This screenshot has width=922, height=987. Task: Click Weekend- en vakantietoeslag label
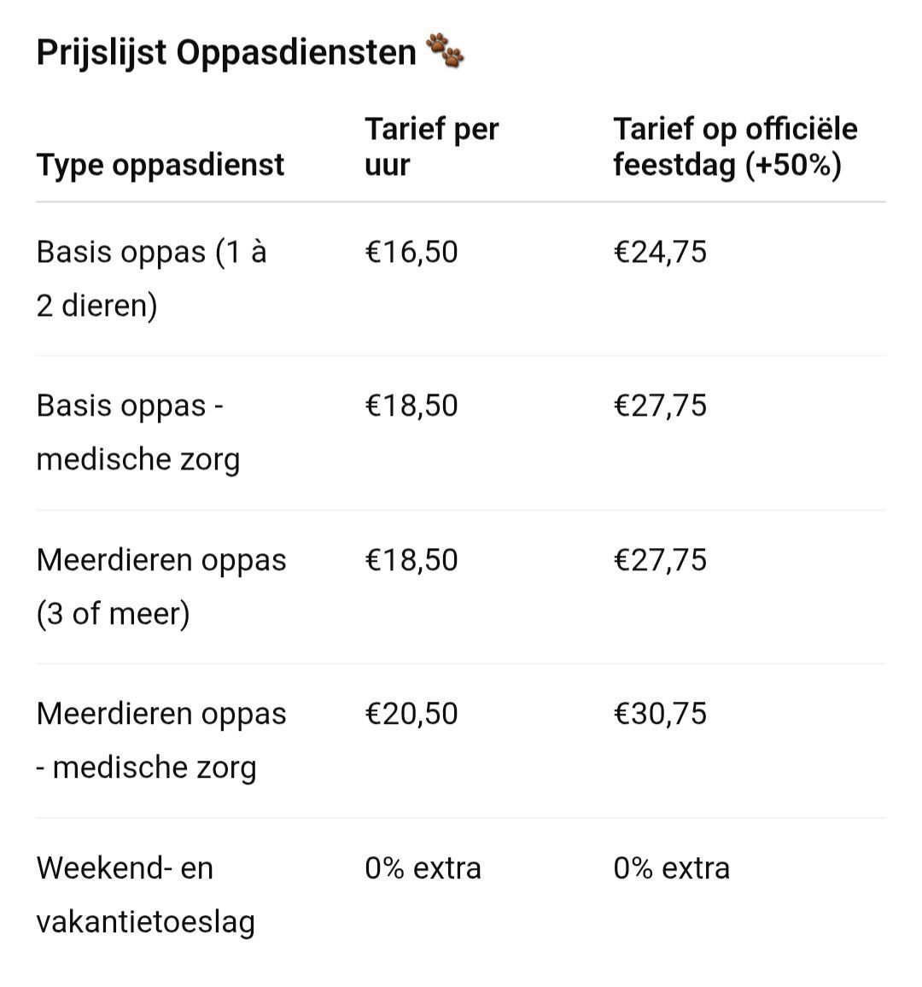coord(145,895)
